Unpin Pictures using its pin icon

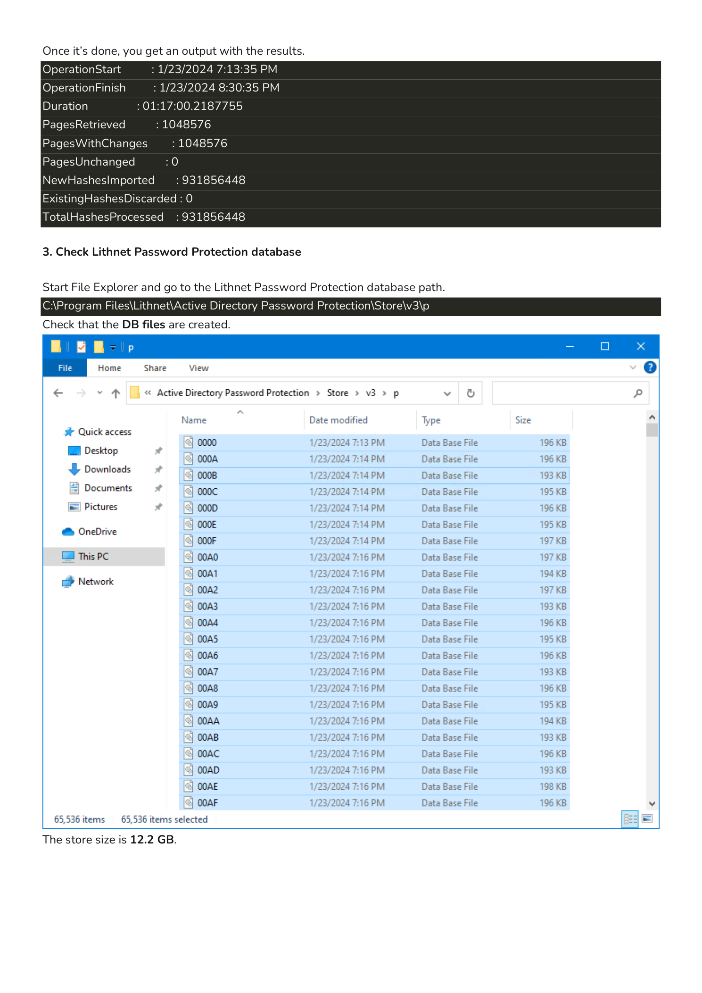pyautogui.click(x=158, y=507)
